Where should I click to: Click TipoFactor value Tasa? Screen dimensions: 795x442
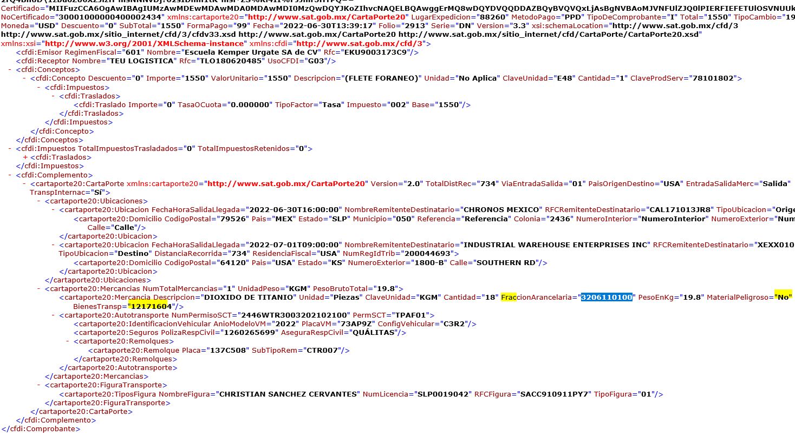click(332, 105)
